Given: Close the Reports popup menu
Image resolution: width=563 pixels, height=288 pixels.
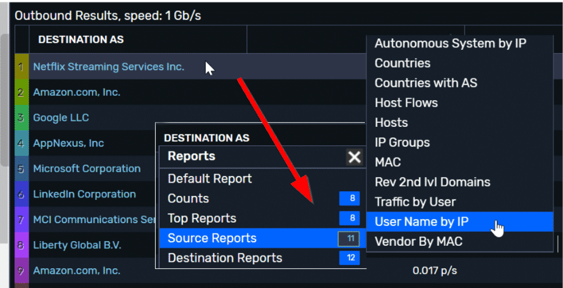Looking at the screenshot, I should 354,157.
